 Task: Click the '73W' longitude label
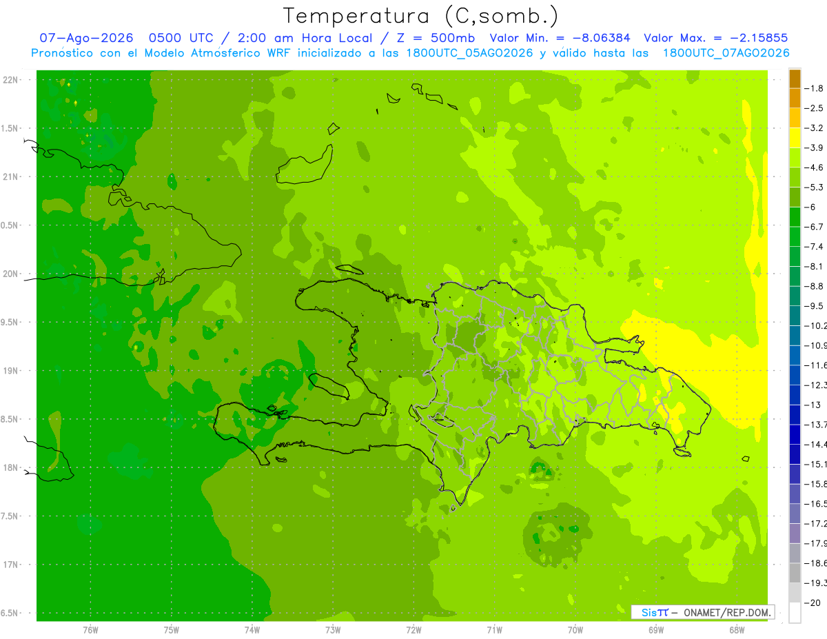[x=333, y=629]
